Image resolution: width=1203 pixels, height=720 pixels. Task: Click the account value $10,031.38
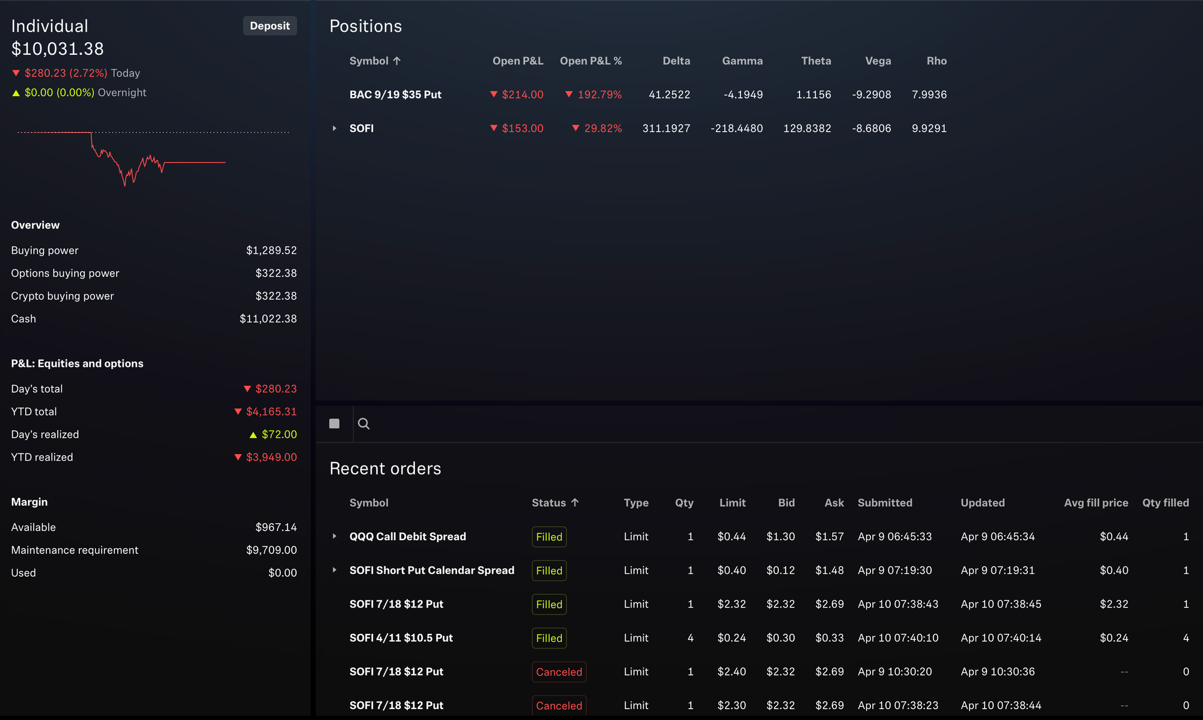point(57,49)
